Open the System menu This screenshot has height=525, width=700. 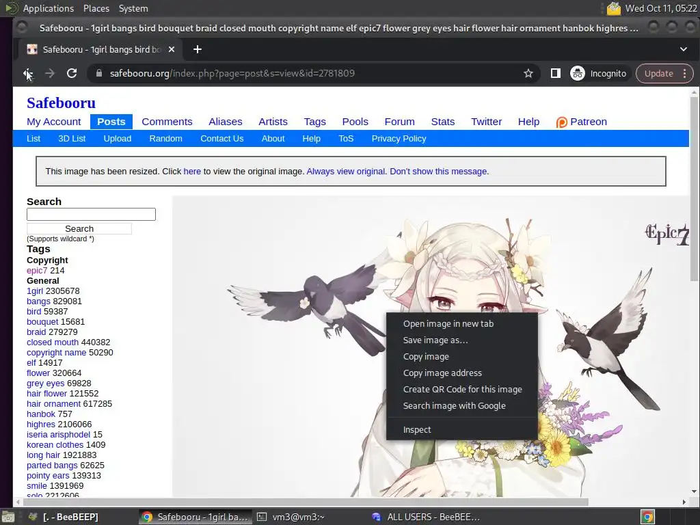tap(133, 8)
